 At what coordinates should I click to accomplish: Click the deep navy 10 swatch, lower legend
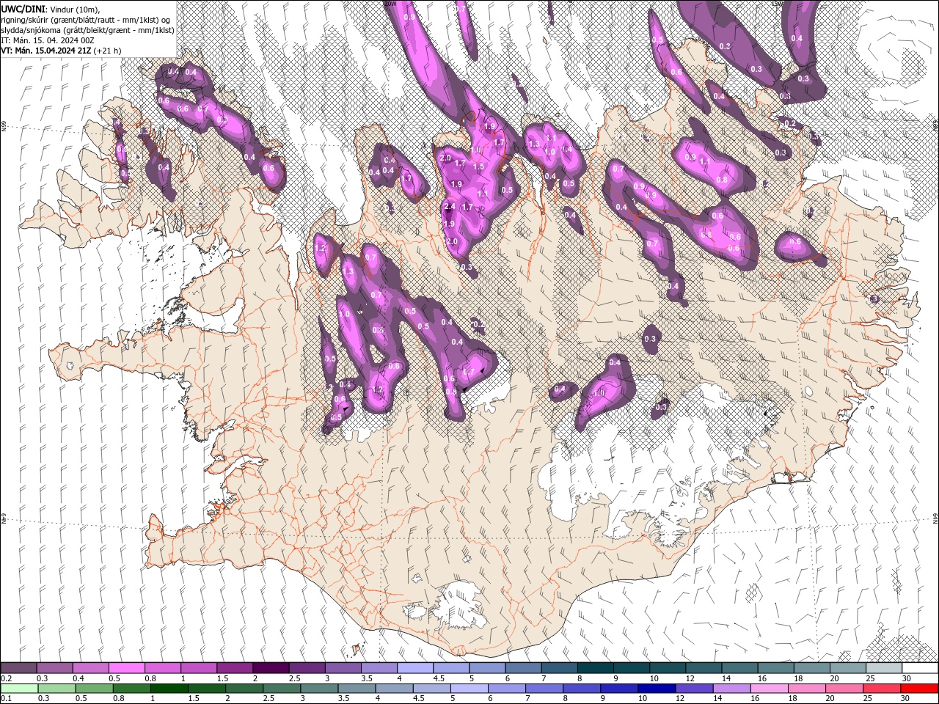tap(657, 689)
